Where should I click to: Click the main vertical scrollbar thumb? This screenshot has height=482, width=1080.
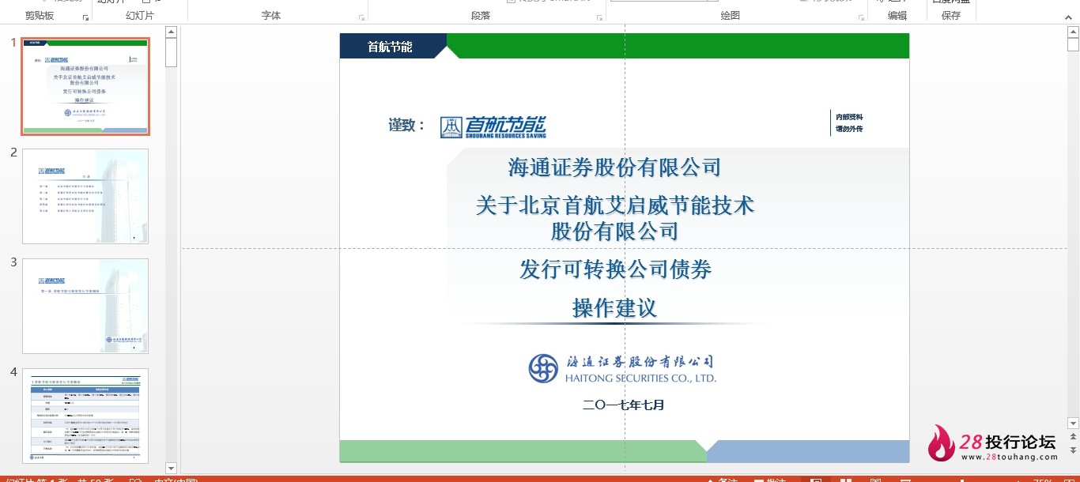(1073, 45)
